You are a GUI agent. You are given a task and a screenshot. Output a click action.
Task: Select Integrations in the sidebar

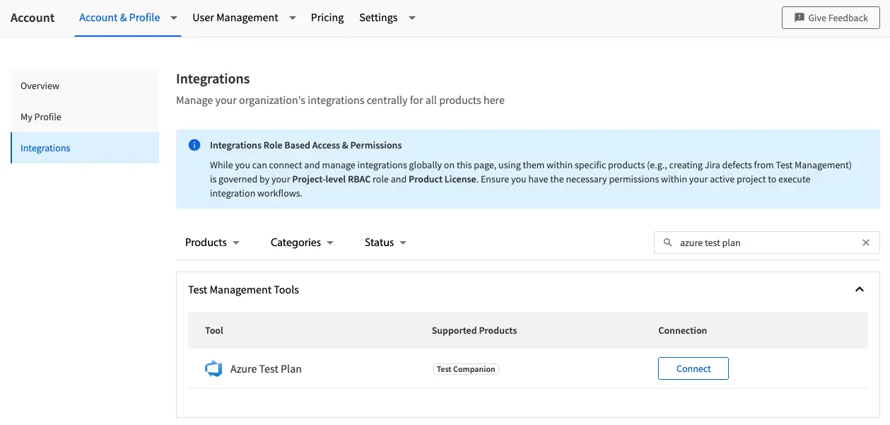[85, 148]
